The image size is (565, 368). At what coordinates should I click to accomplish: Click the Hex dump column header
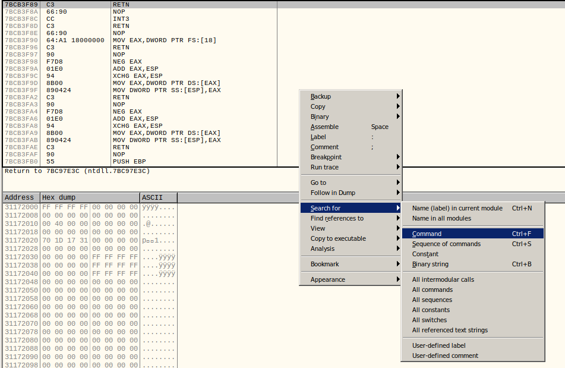pos(89,197)
